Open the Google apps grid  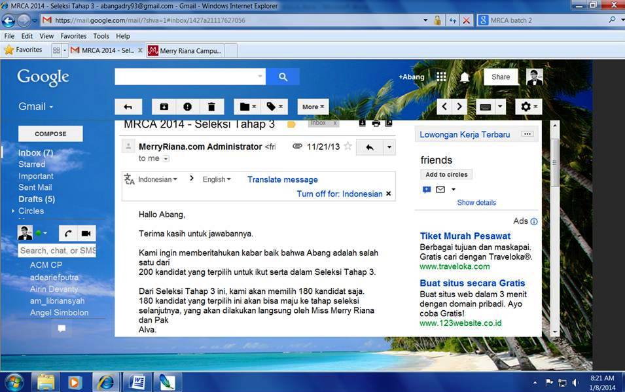pos(441,77)
